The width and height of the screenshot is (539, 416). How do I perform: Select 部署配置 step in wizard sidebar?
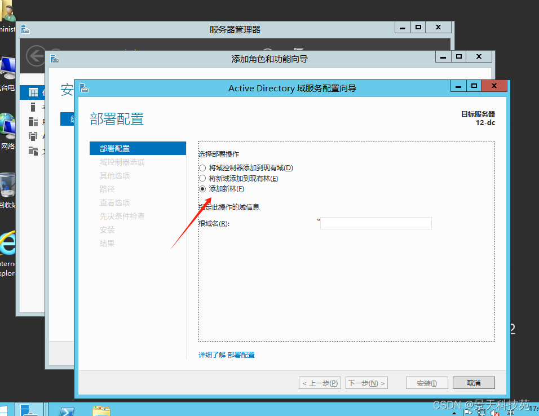138,148
